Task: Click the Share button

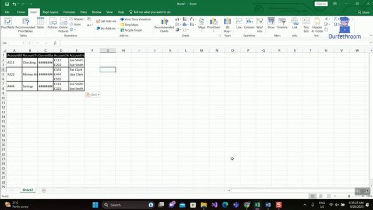Action: coord(364,12)
